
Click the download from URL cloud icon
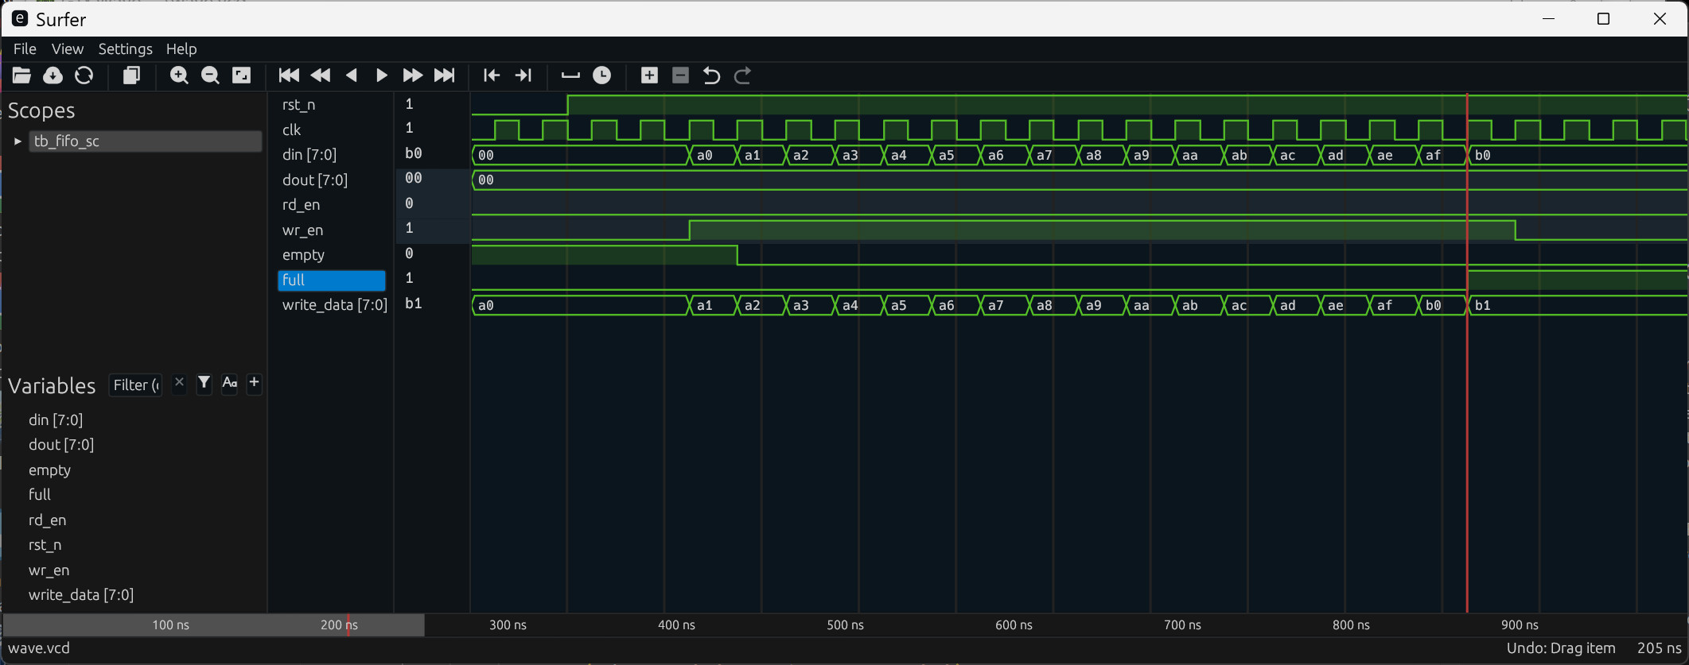[53, 75]
